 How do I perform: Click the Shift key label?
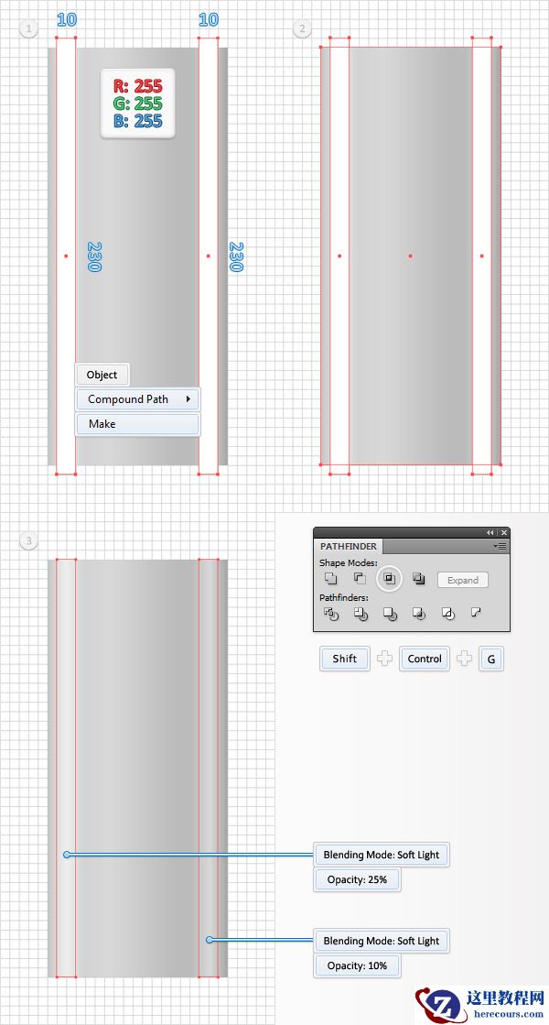coord(345,659)
